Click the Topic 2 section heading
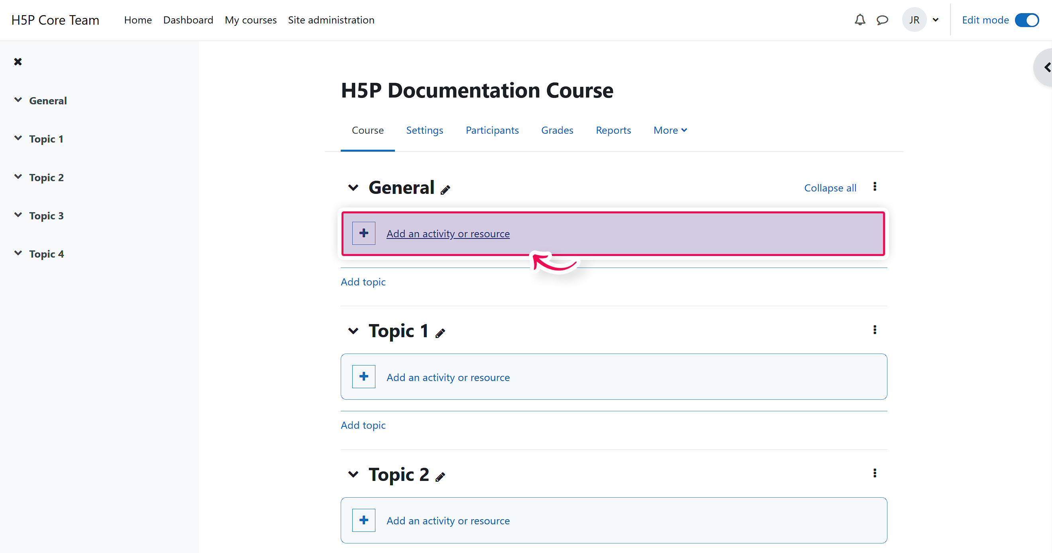The width and height of the screenshot is (1052, 553). point(398,474)
